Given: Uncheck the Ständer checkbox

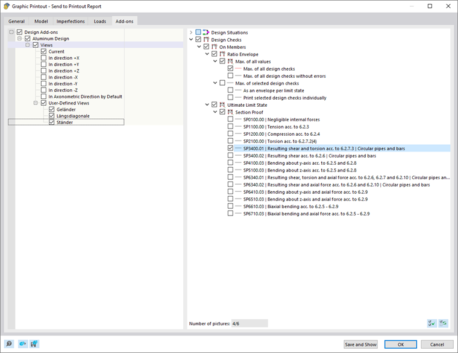Looking at the screenshot, I should 52,122.
